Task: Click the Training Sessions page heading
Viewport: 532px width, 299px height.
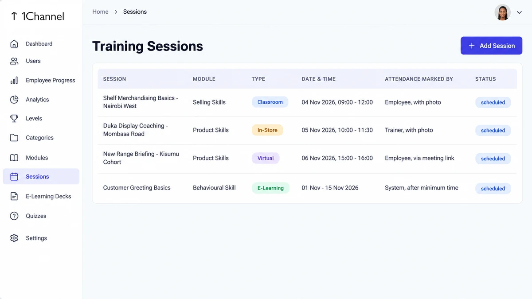Action: 148,46
